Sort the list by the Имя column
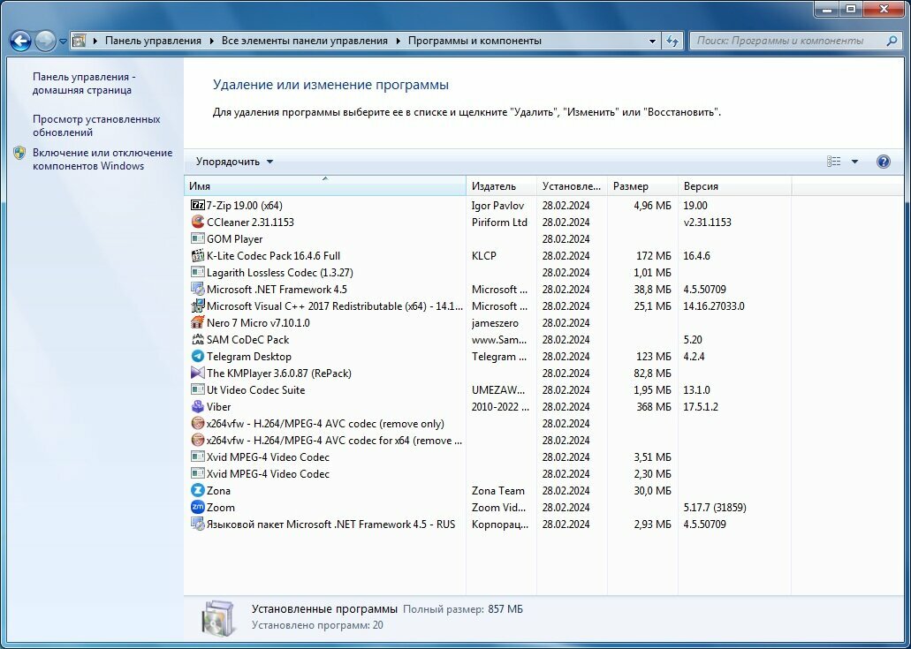This screenshot has height=649, width=911. point(325,185)
